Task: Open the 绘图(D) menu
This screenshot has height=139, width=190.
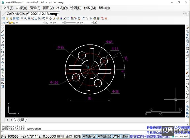Action: [75, 8]
